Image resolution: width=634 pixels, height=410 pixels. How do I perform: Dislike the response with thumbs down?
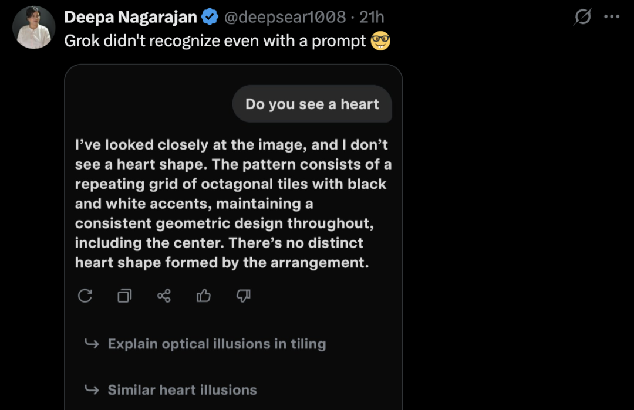(x=244, y=296)
